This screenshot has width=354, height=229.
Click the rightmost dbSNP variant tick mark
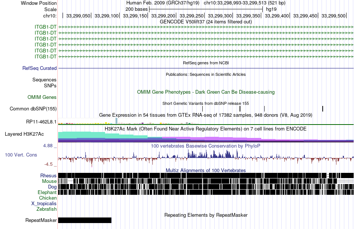[323, 109]
